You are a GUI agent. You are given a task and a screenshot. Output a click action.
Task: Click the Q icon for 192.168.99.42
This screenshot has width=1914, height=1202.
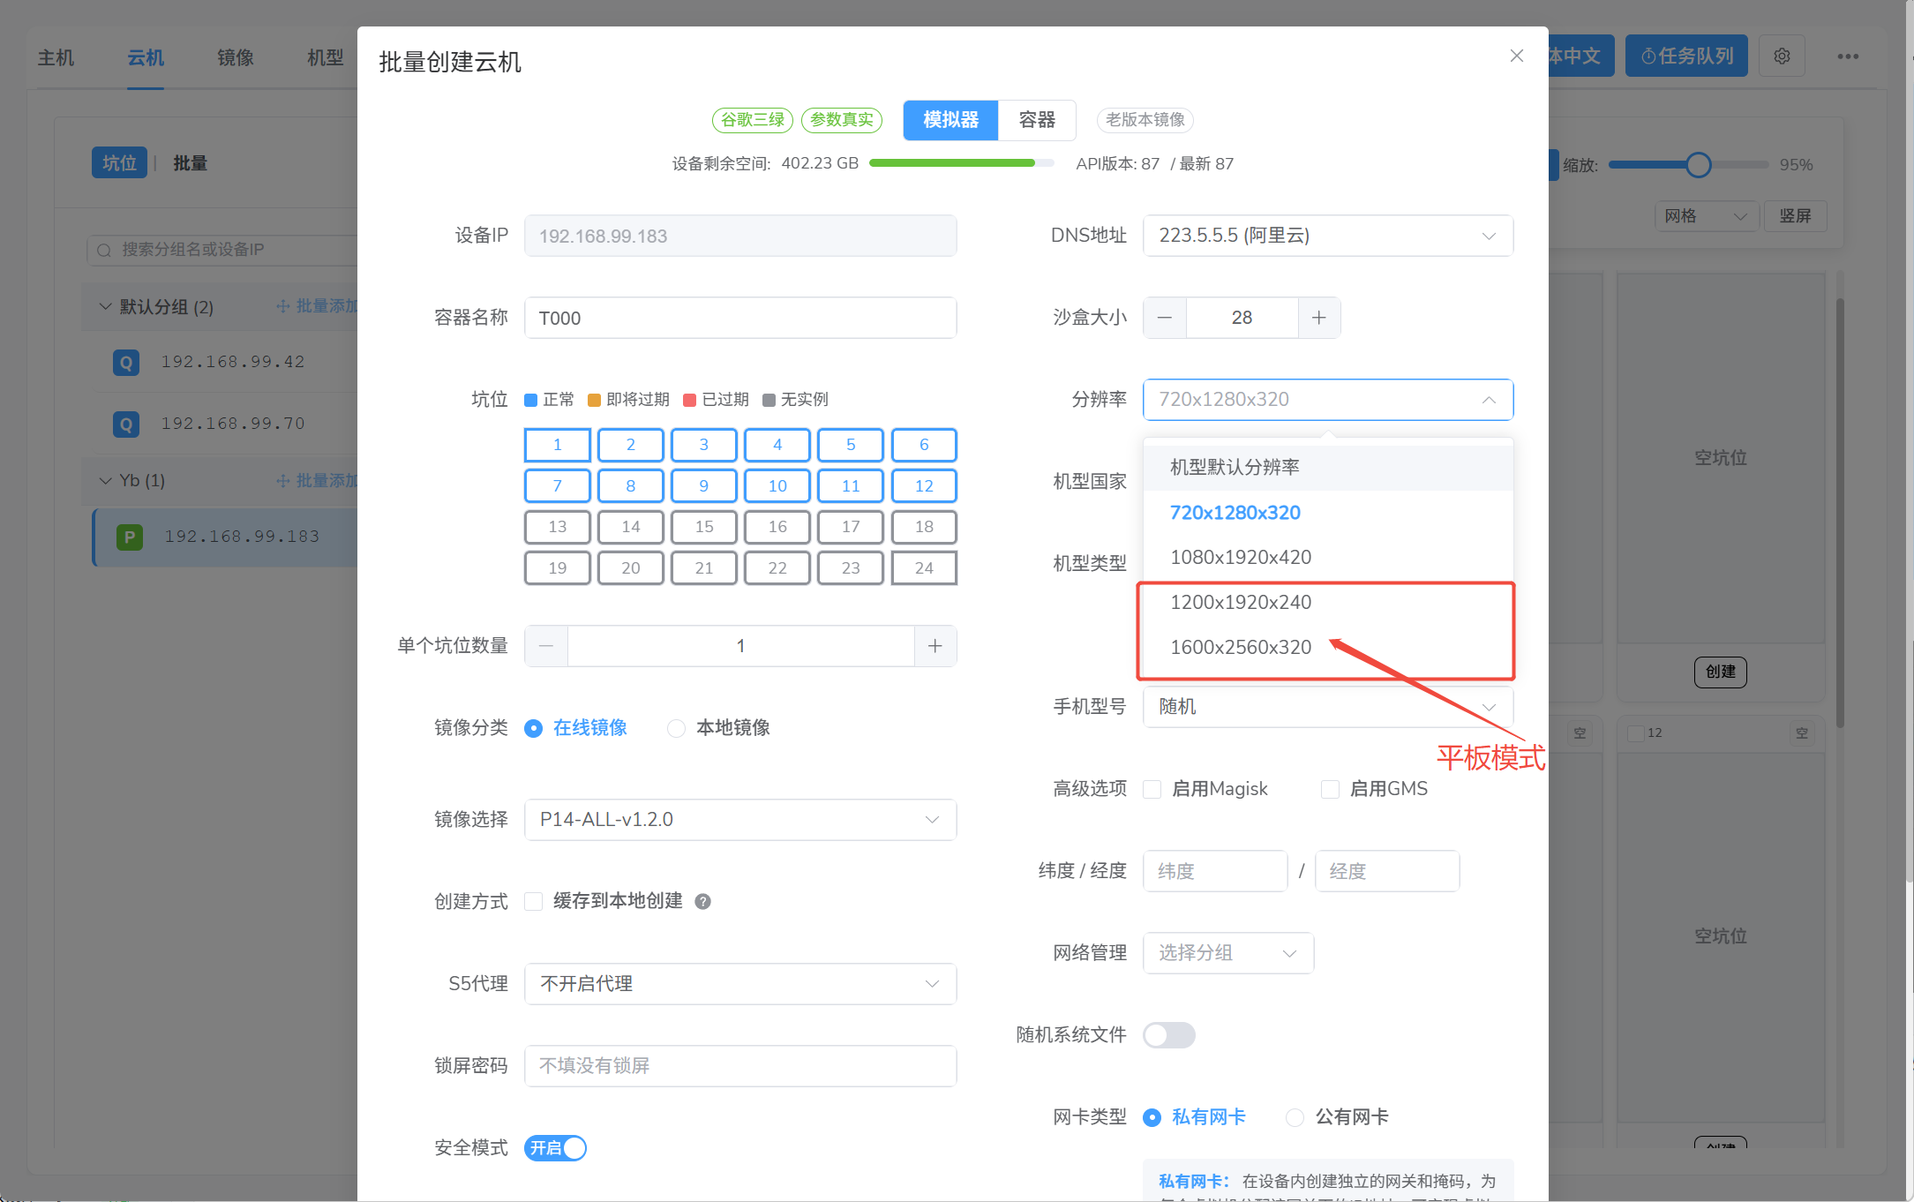pos(126,362)
